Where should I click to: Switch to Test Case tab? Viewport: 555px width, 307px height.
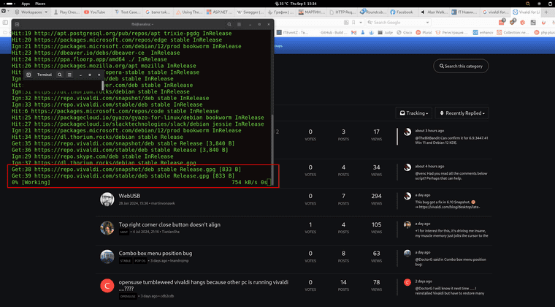point(127,12)
